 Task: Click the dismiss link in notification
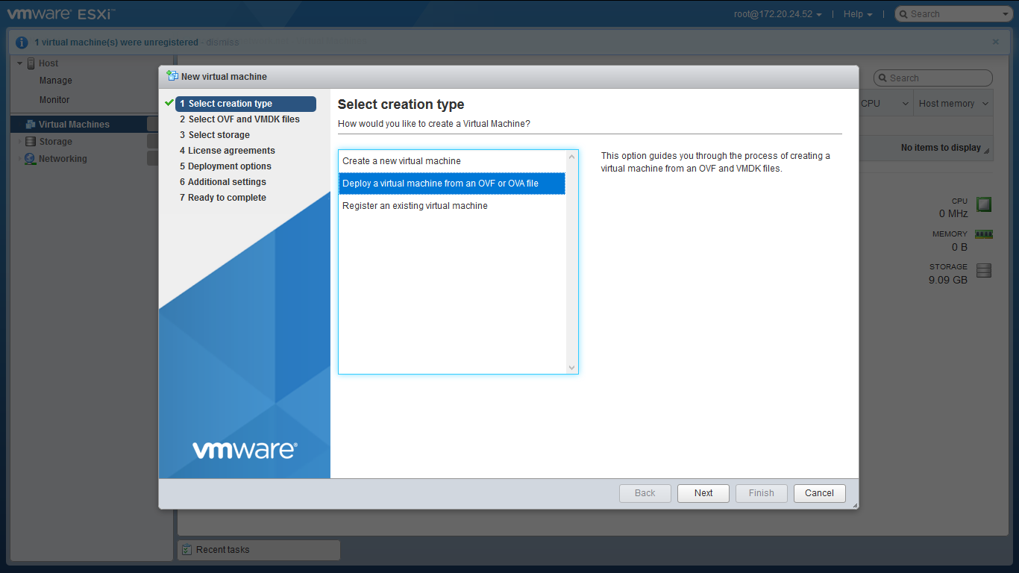click(222, 43)
